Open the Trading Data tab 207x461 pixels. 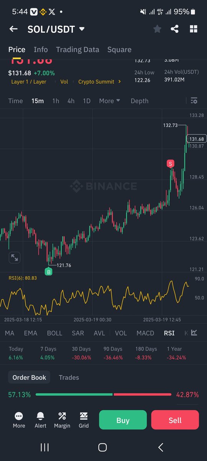point(77,50)
